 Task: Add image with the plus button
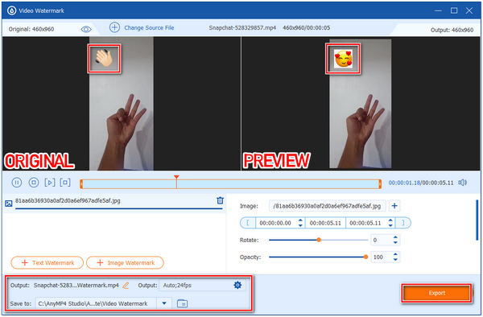click(x=394, y=206)
